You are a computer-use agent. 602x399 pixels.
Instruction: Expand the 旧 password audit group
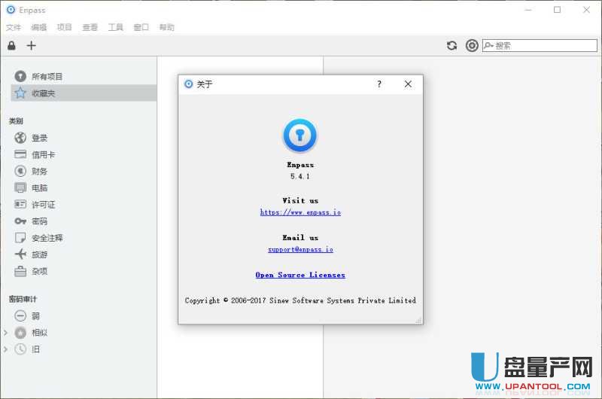pyautogui.click(x=6, y=349)
